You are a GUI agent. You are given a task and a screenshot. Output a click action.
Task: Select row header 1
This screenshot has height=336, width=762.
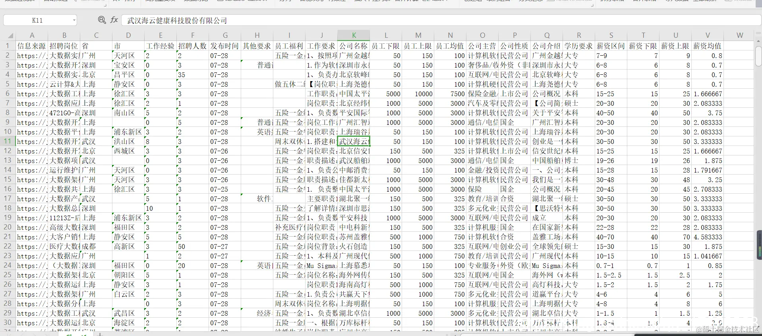point(8,46)
